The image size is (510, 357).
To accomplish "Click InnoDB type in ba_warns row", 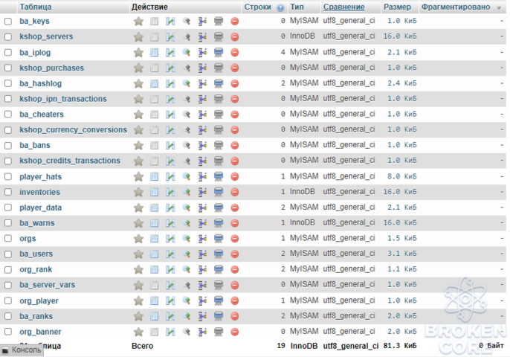I will pyautogui.click(x=302, y=222).
